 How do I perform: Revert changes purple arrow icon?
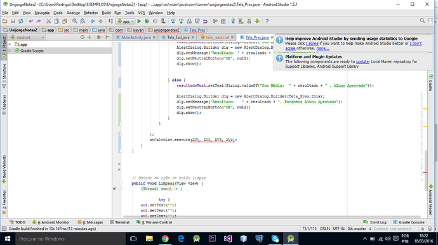coord(205,21)
